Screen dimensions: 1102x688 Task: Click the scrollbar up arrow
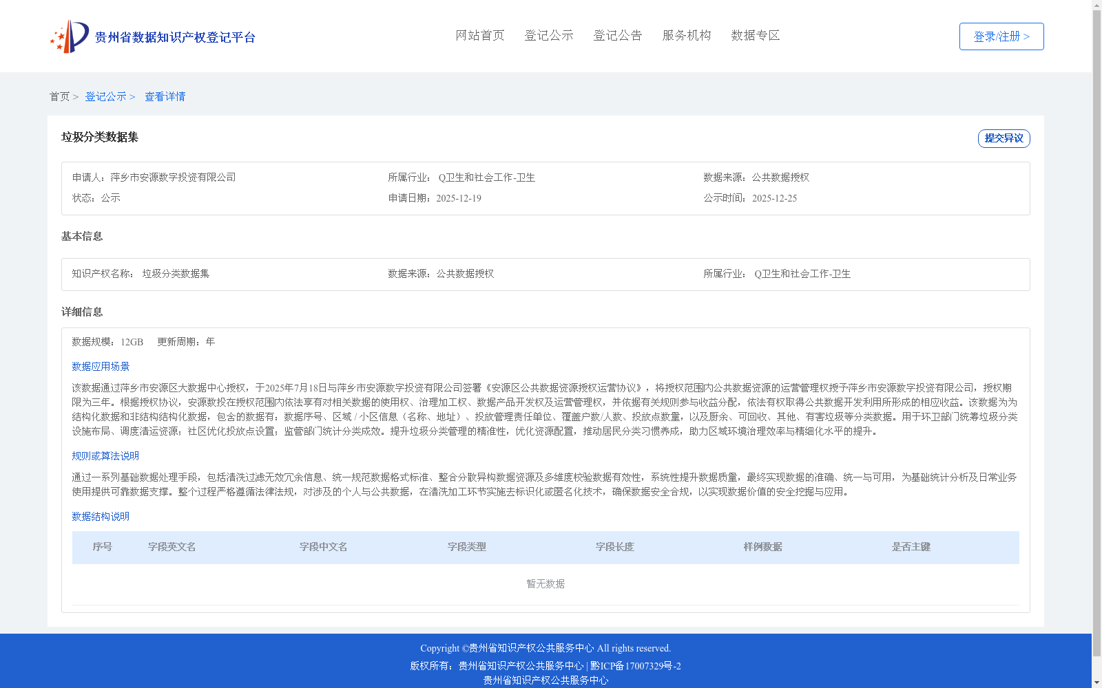(x=1097, y=5)
